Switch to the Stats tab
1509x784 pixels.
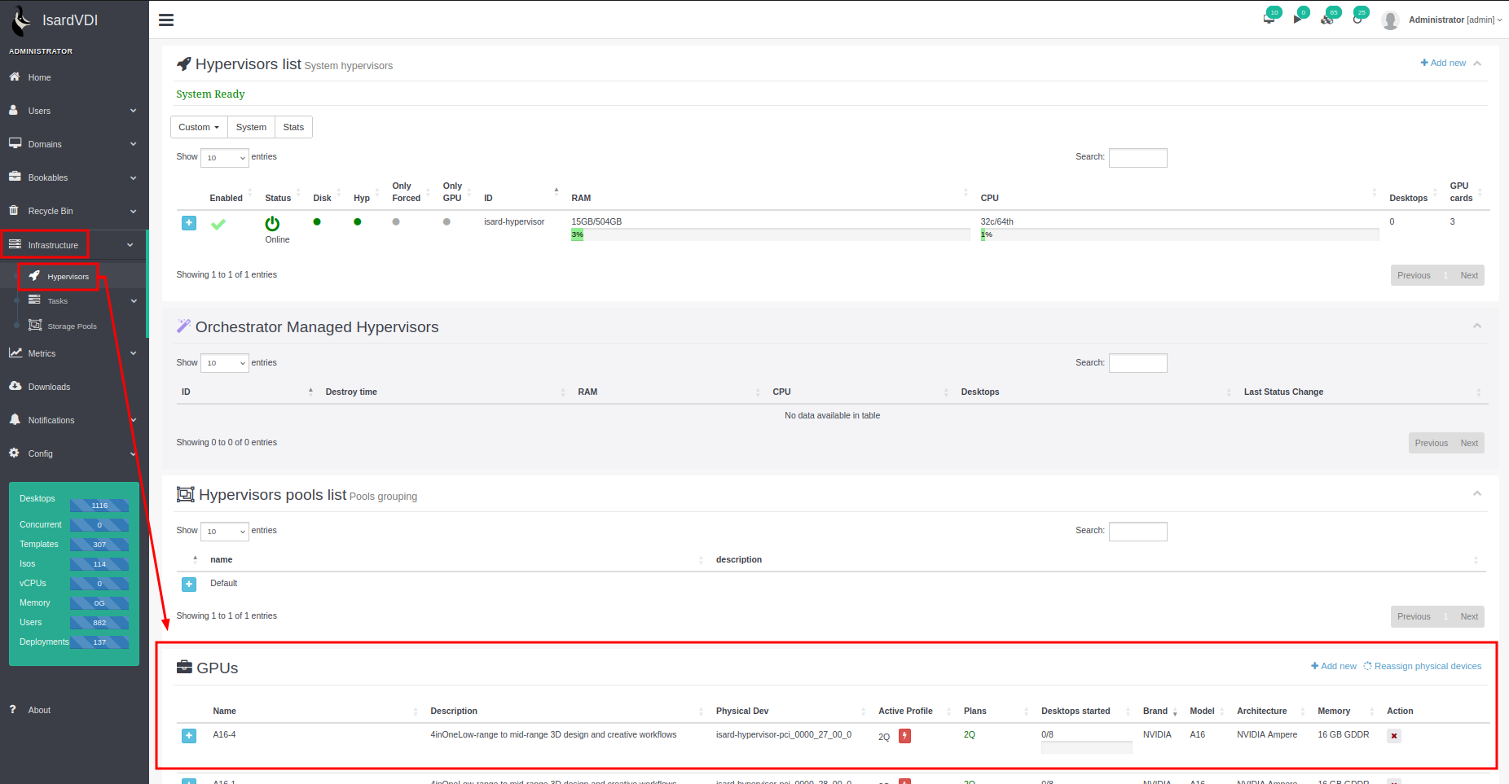293,127
